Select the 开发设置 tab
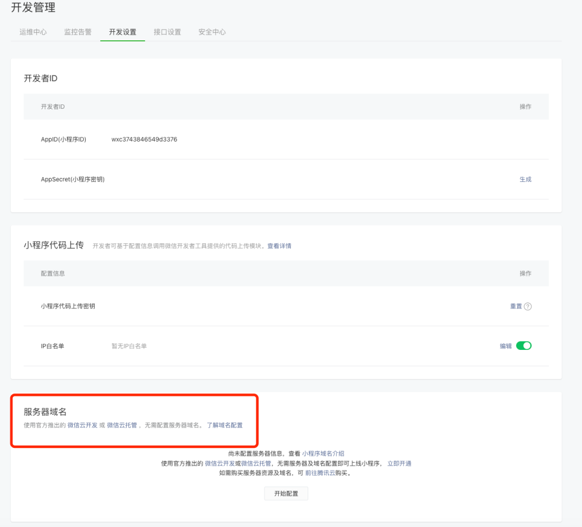582x527 pixels. pyautogui.click(x=122, y=32)
